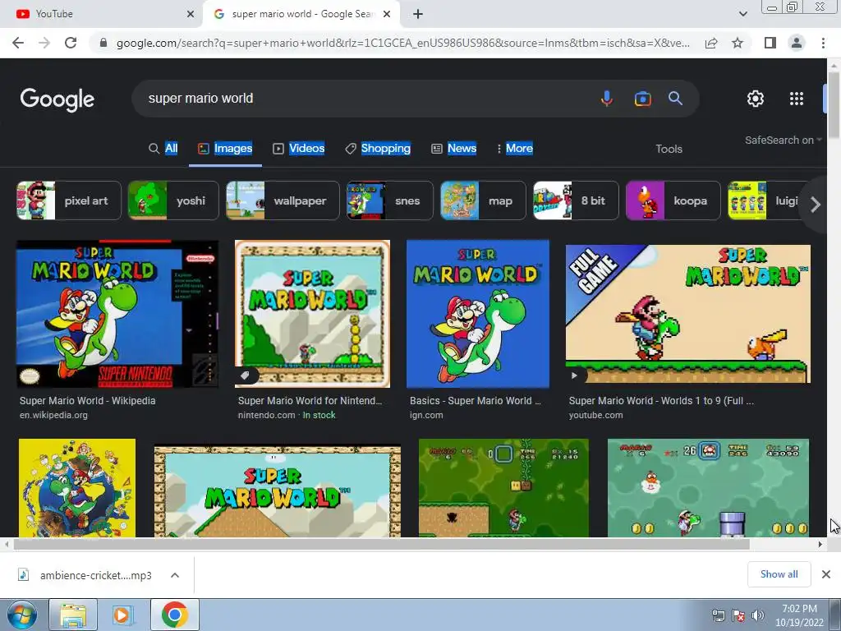Viewport: 841px width, 631px height.
Task: Filter by snes chip
Action: point(390,200)
